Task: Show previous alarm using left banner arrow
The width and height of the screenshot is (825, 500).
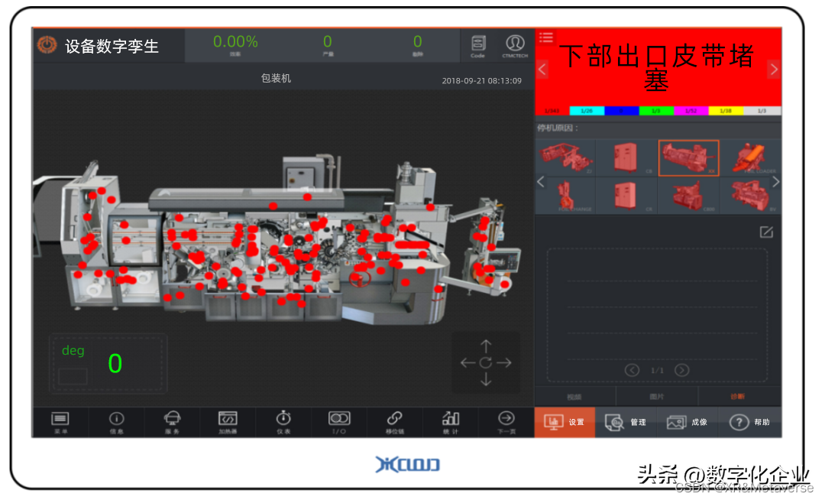Action: [542, 69]
